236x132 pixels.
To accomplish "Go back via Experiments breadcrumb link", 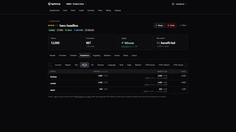I will click(x=54, y=21).
